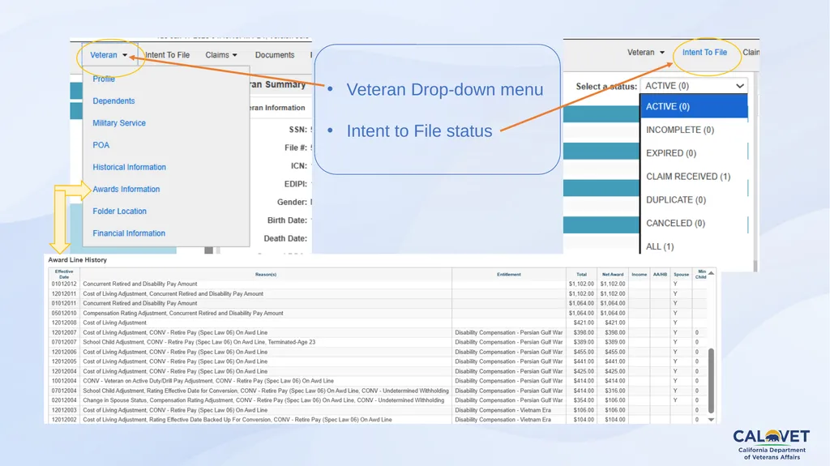Open Financial Information entry

point(129,233)
